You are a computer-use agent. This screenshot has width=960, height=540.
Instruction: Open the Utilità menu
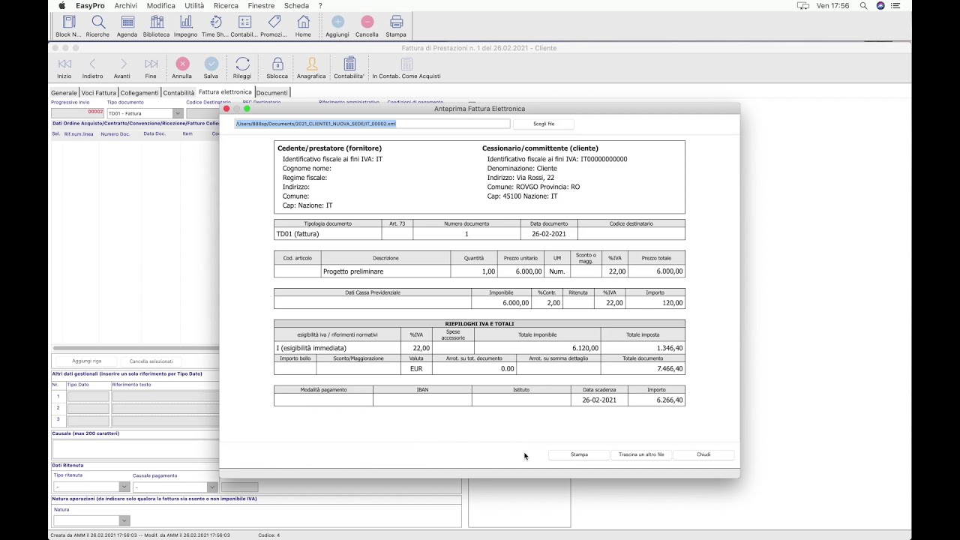pyautogui.click(x=194, y=5)
